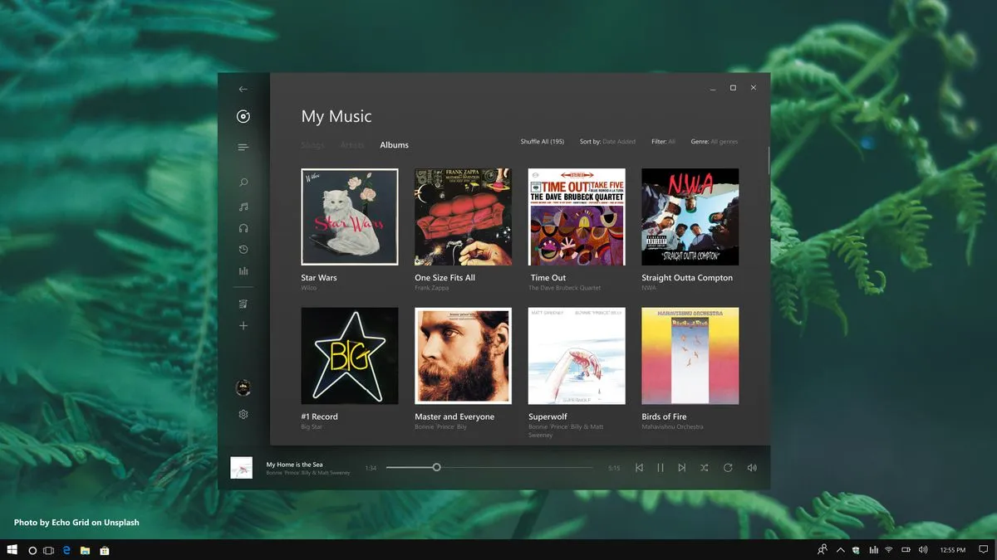997x560 pixels.
Task: Open the playlists list icon in sidebar
Action: coord(243,304)
